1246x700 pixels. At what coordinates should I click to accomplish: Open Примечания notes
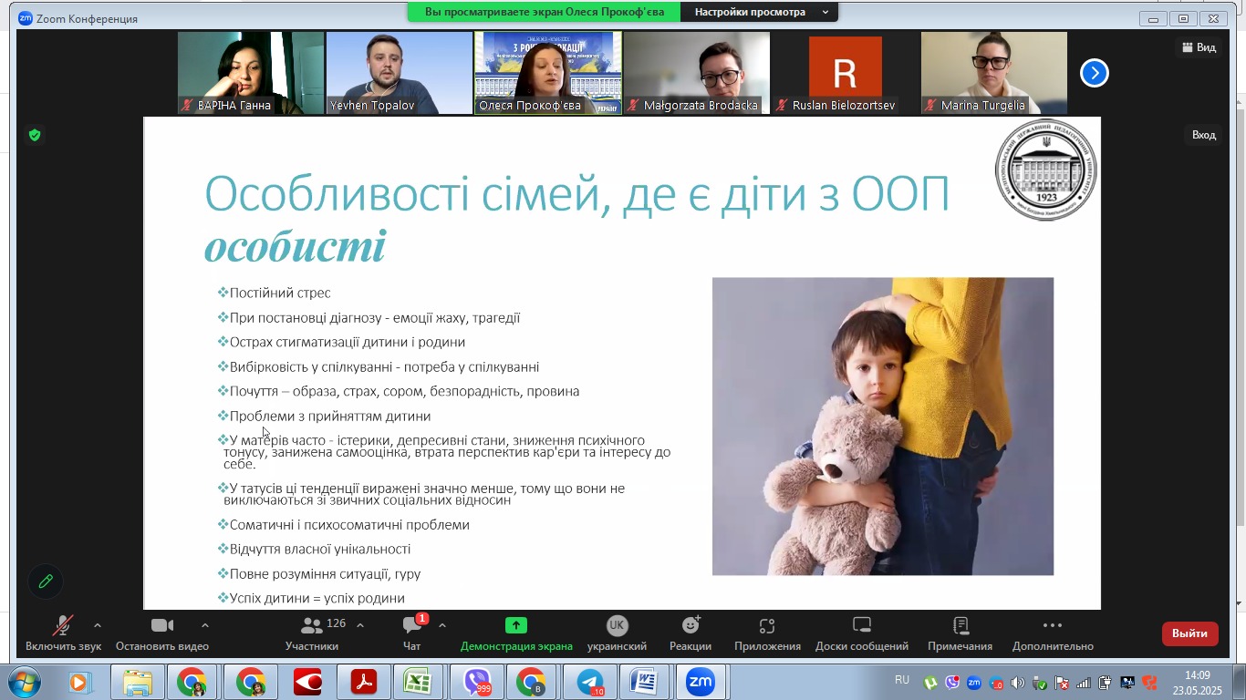coord(960,633)
